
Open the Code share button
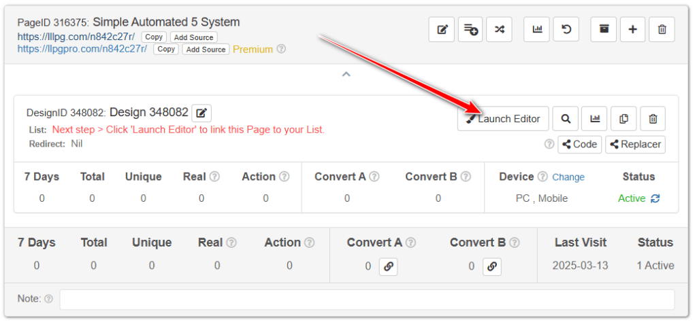tap(580, 144)
